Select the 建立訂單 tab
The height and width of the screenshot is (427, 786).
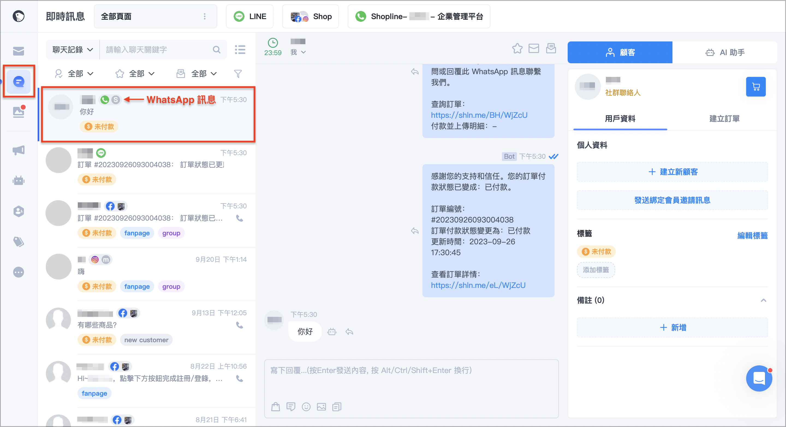point(724,119)
